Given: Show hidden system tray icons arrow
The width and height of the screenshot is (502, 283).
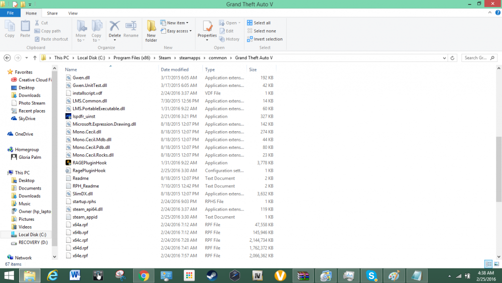Looking at the screenshot, I should (449, 276).
